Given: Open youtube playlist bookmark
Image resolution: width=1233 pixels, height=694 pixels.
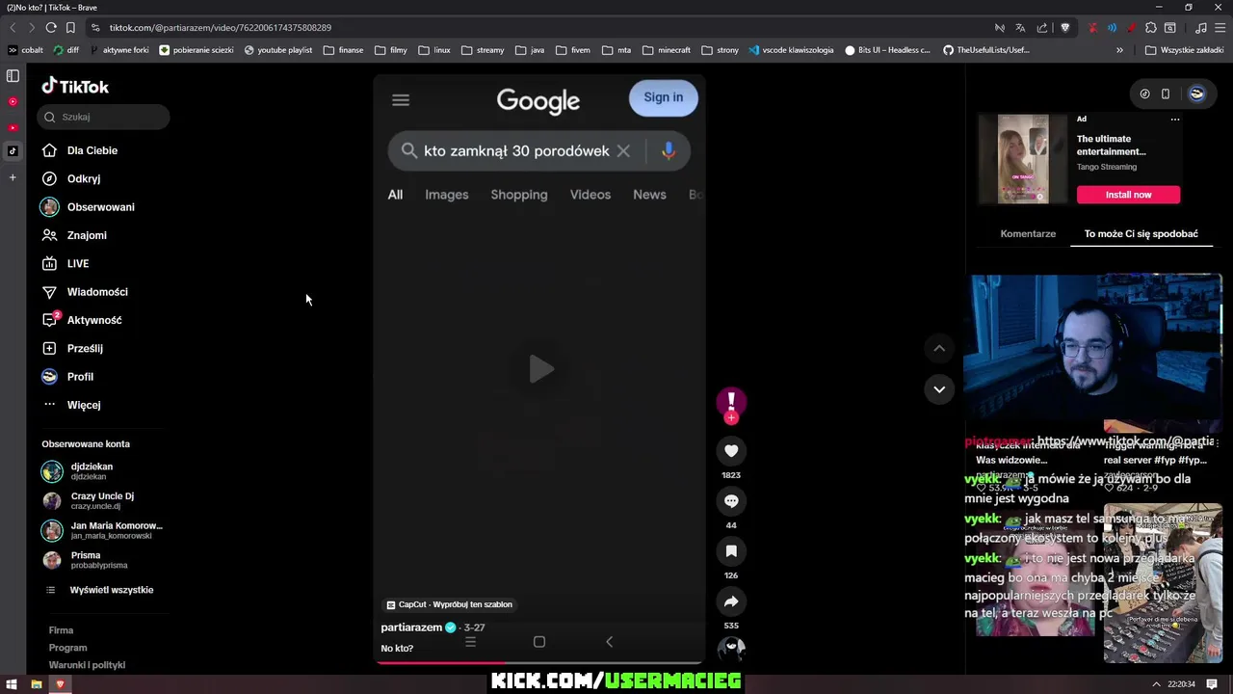Looking at the screenshot, I should tap(277, 50).
